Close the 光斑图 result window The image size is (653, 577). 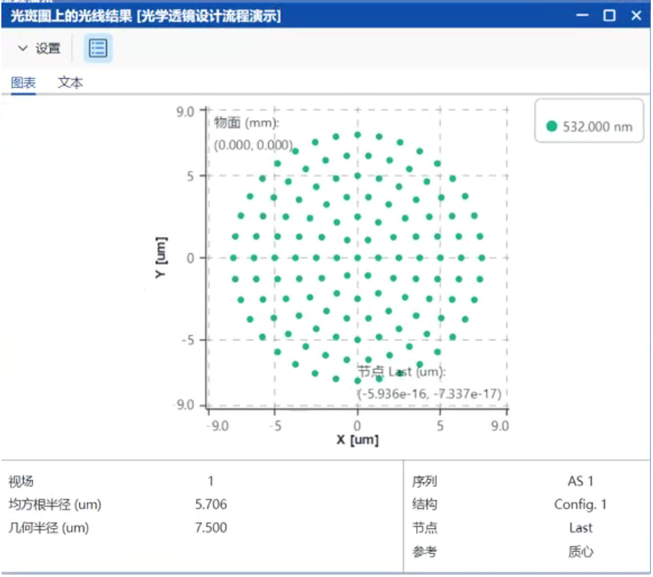636,16
